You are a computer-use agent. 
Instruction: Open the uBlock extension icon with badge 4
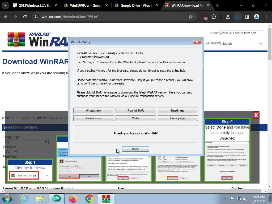[x=205, y=17]
